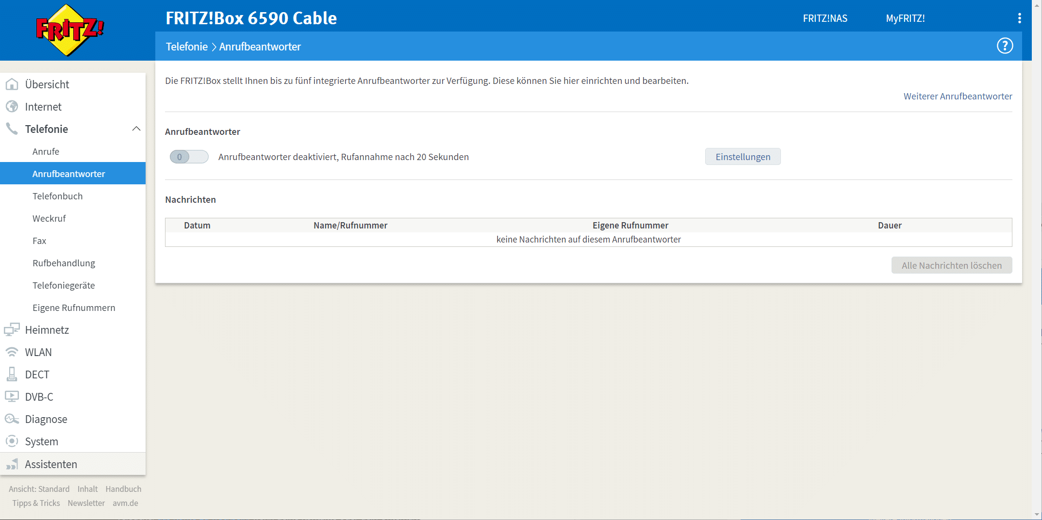Open the Assistenten wizard entry
The width and height of the screenshot is (1042, 520).
click(x=51, y=464)
